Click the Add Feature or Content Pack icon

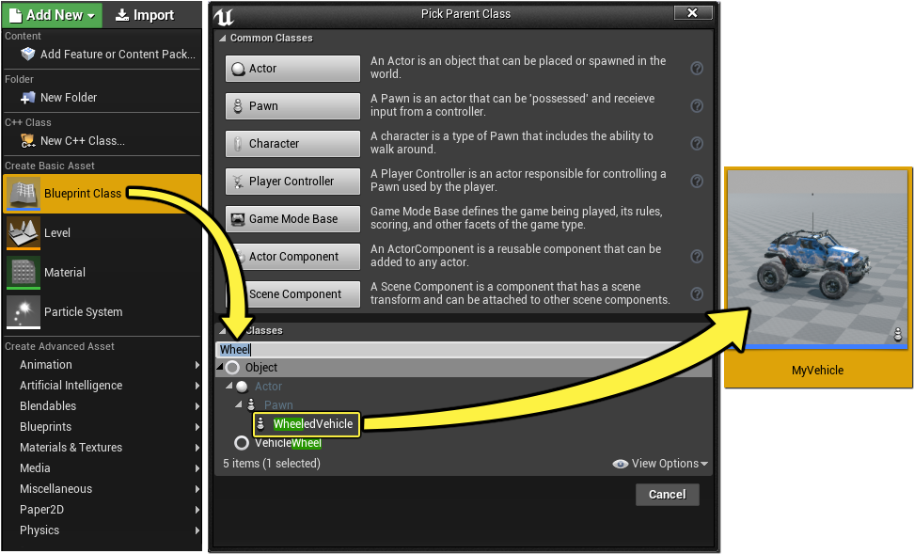(x=27, y=55)
